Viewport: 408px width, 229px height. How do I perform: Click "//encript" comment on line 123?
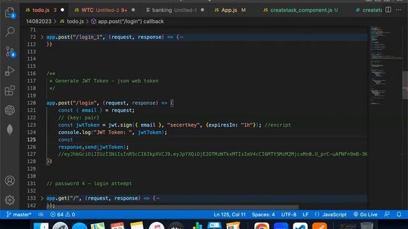pos(278,125)
